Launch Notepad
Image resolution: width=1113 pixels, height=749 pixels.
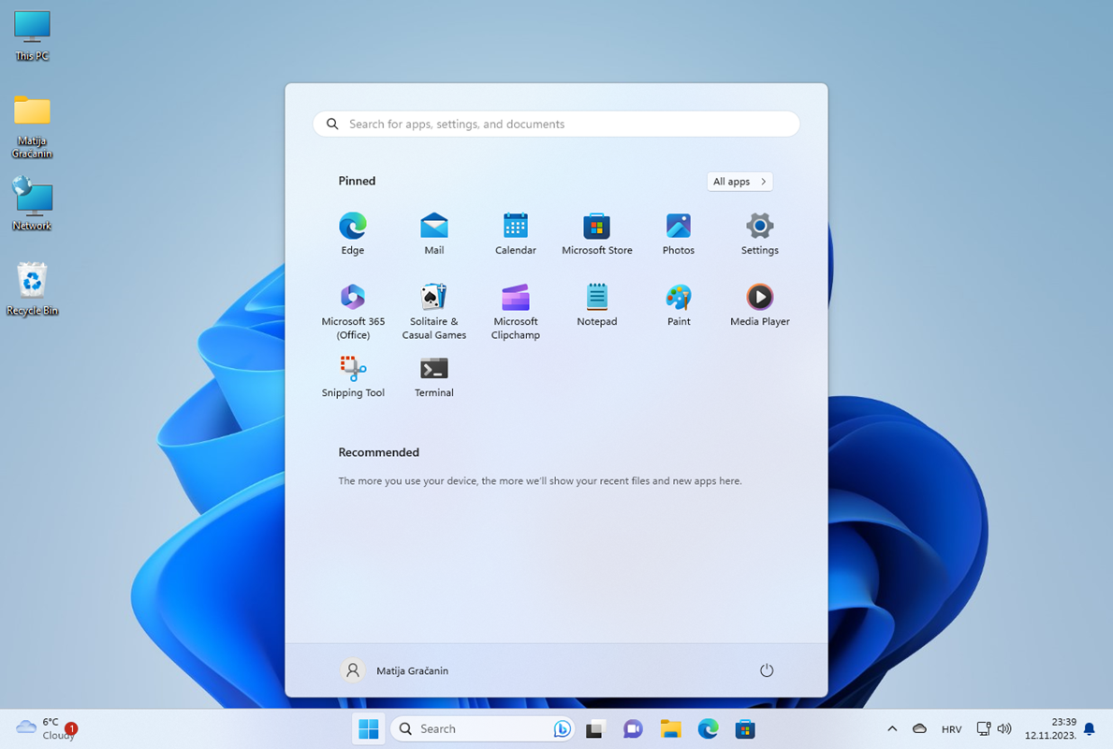click(x=597, y=305)
